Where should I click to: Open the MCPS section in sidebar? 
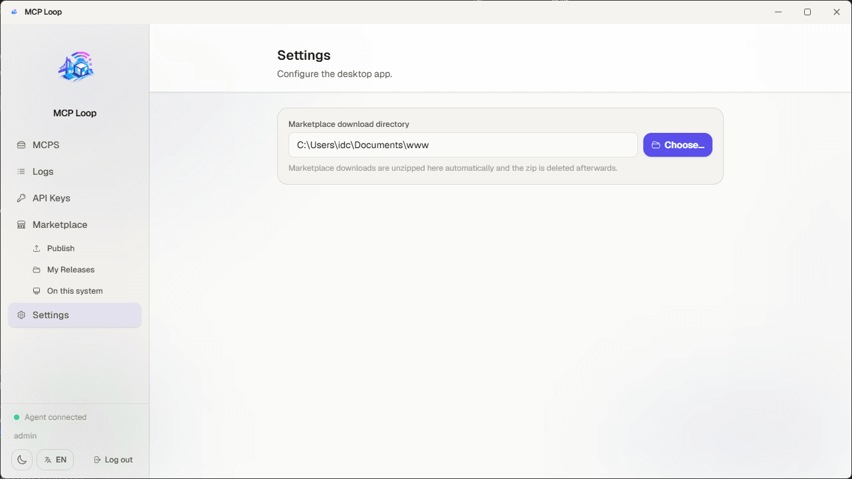pyautogui.click(x=74, y=145)
